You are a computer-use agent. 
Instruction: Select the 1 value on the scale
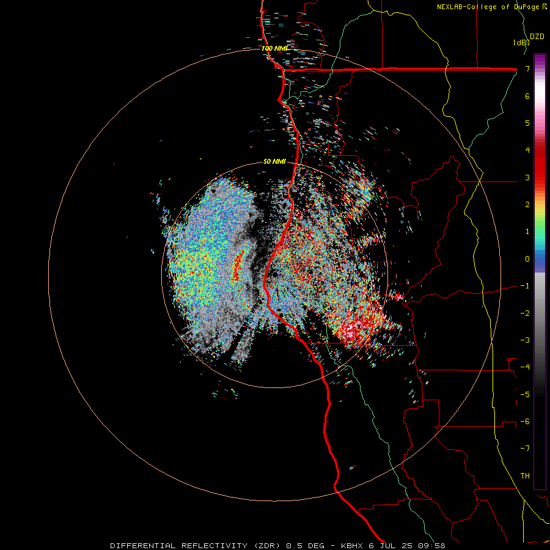(527, 232)
